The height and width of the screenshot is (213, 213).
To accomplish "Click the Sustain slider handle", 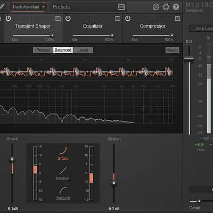I will pos(114,183).
